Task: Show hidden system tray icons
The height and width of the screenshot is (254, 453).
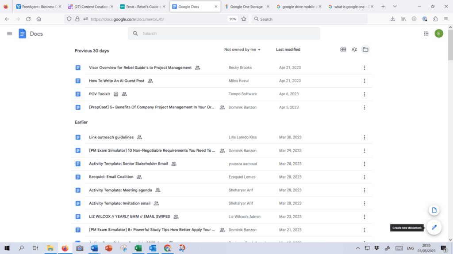Action: coord(357,248)
